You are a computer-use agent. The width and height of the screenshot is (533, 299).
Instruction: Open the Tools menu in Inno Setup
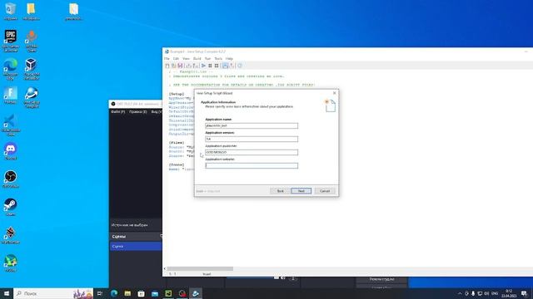[218, 59]
